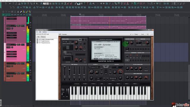This screenshot has height=107, width=190.
Task: Open the MAIN page in DUNE display
Action: (x=96, y=59)
